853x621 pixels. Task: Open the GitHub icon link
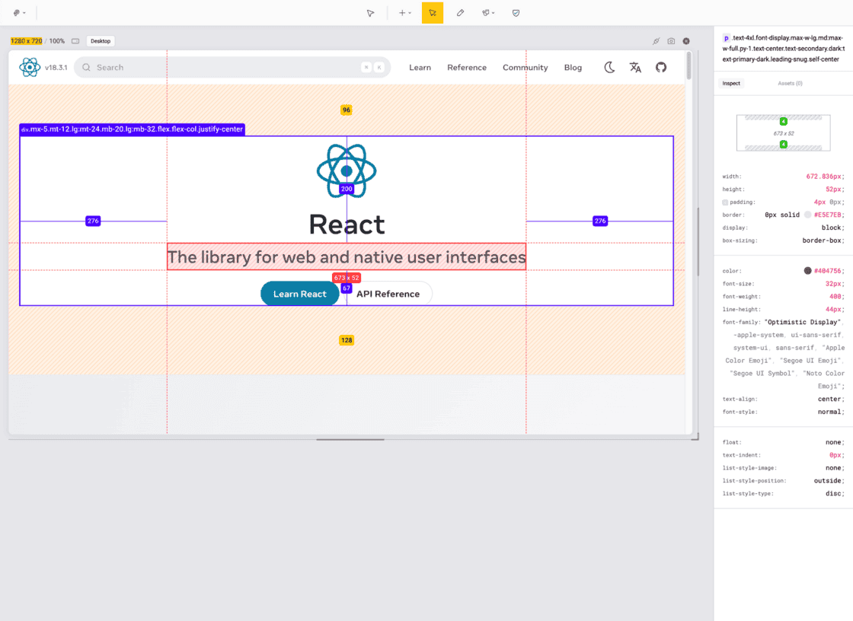pos(661,68)
